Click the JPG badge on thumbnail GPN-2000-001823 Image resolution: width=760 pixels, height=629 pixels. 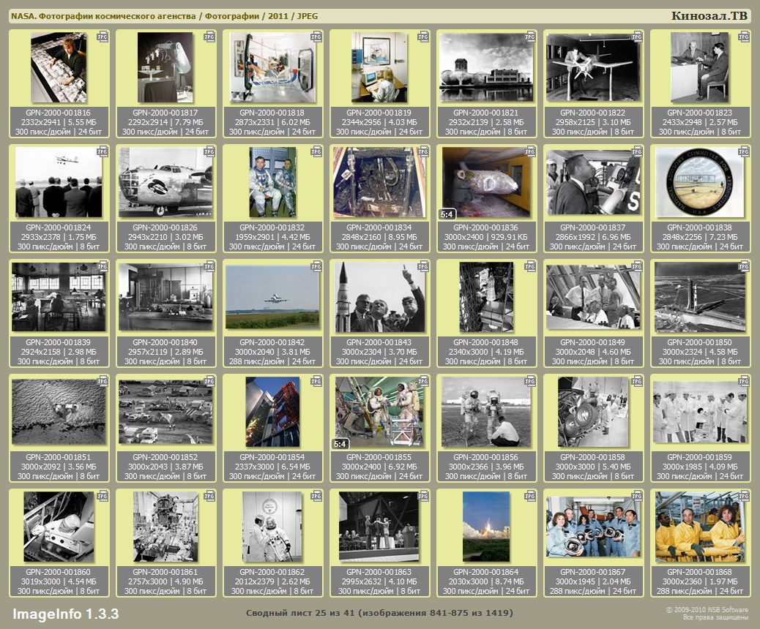(744, 36)
